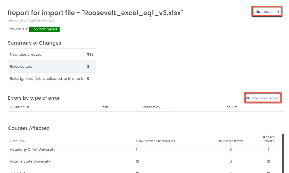289x173 pixels.
Task: Click the cloud icon beside Download
Action: [258, 12]
